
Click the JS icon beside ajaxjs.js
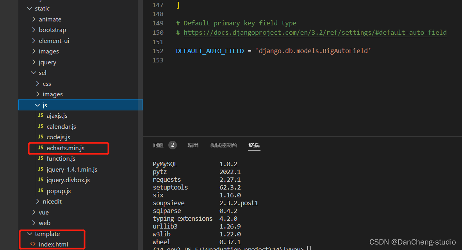click(x=41, y=116)
